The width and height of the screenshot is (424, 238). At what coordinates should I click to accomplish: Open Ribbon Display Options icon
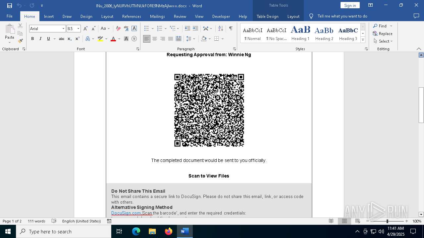click(x=371, y=5)
